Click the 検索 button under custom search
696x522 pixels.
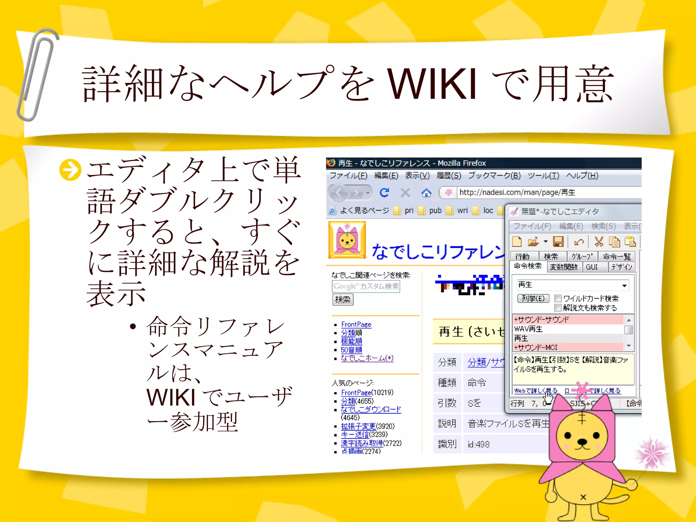(343, 299)
